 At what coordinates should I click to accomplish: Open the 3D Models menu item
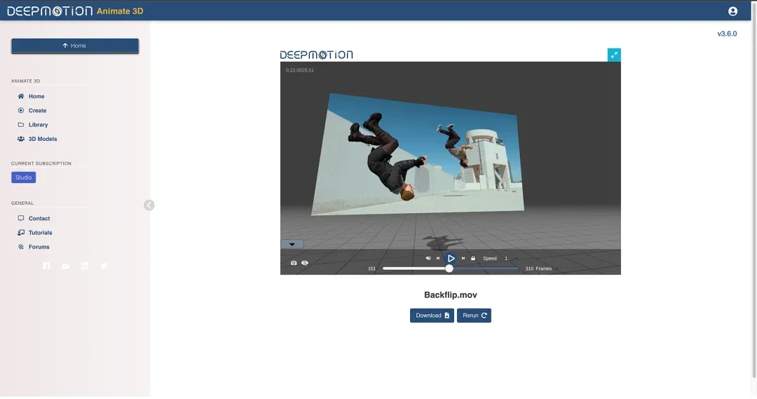43,139
